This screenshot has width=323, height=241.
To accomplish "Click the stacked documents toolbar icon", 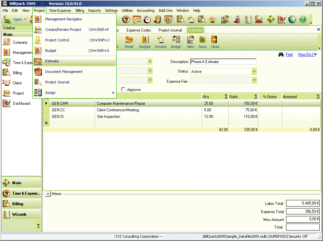I will 225,19.
